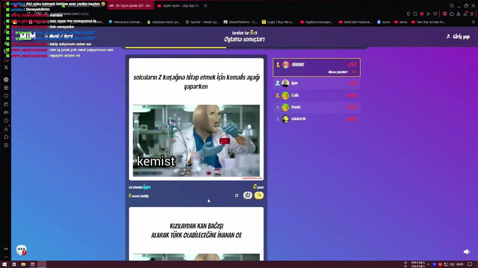Open History clock icon in sidebar
The image size is (478, 268).
pos(6,121)
